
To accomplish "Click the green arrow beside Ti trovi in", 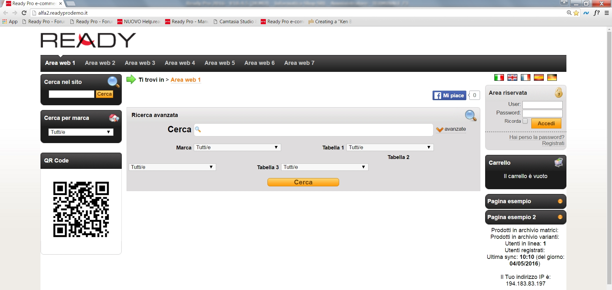I will coord(131,79).
